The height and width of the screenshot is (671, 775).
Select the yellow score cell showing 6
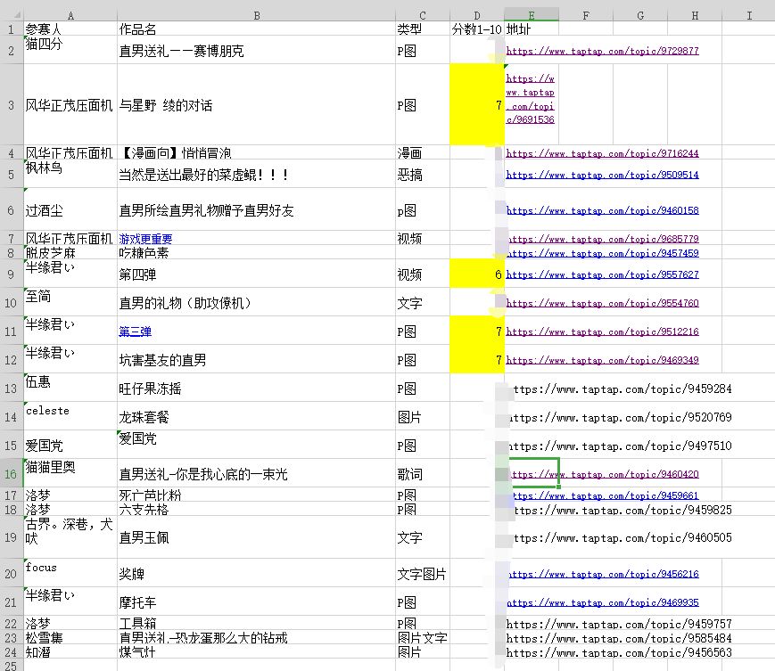[x=477, y=274]
